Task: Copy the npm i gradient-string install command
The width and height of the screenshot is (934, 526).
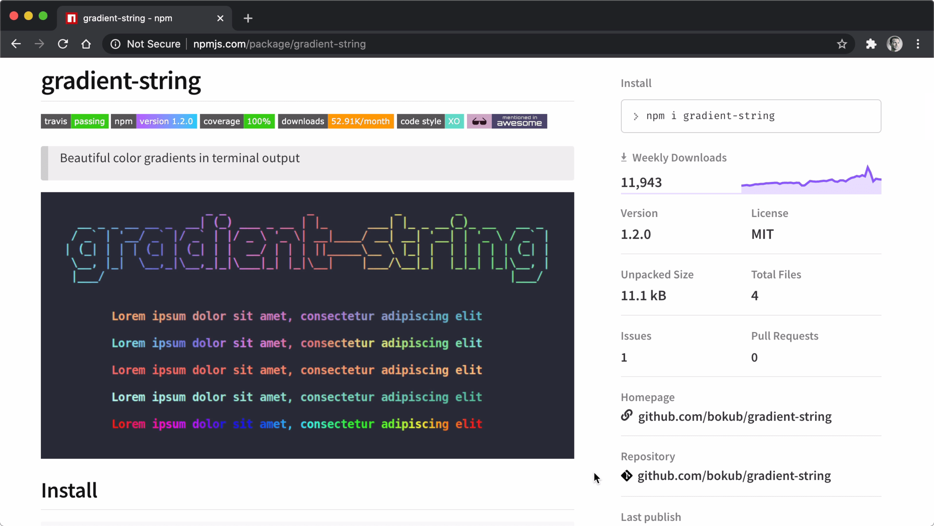Action: pyautogui.click(x=751, y=116)
